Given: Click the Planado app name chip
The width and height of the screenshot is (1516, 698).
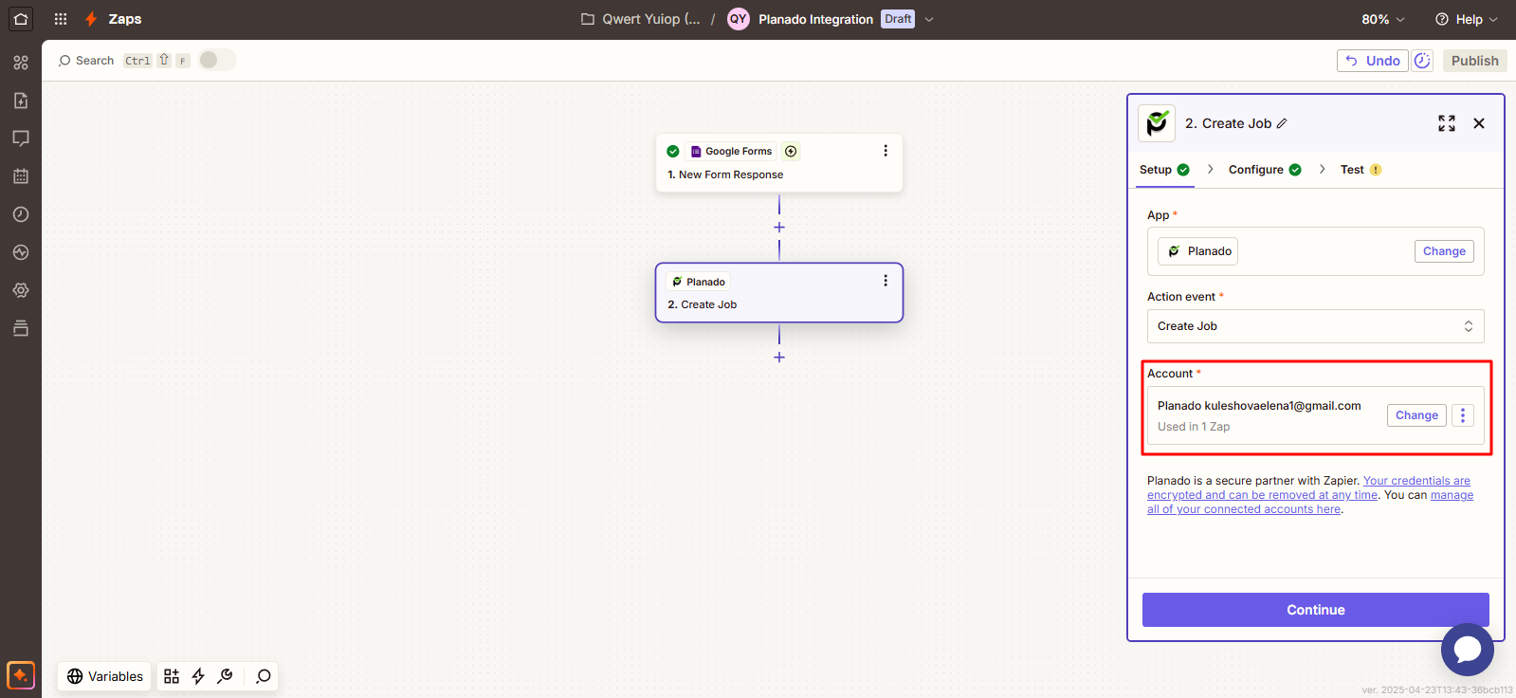Looking at the screenshot, I should [1198, 251].
